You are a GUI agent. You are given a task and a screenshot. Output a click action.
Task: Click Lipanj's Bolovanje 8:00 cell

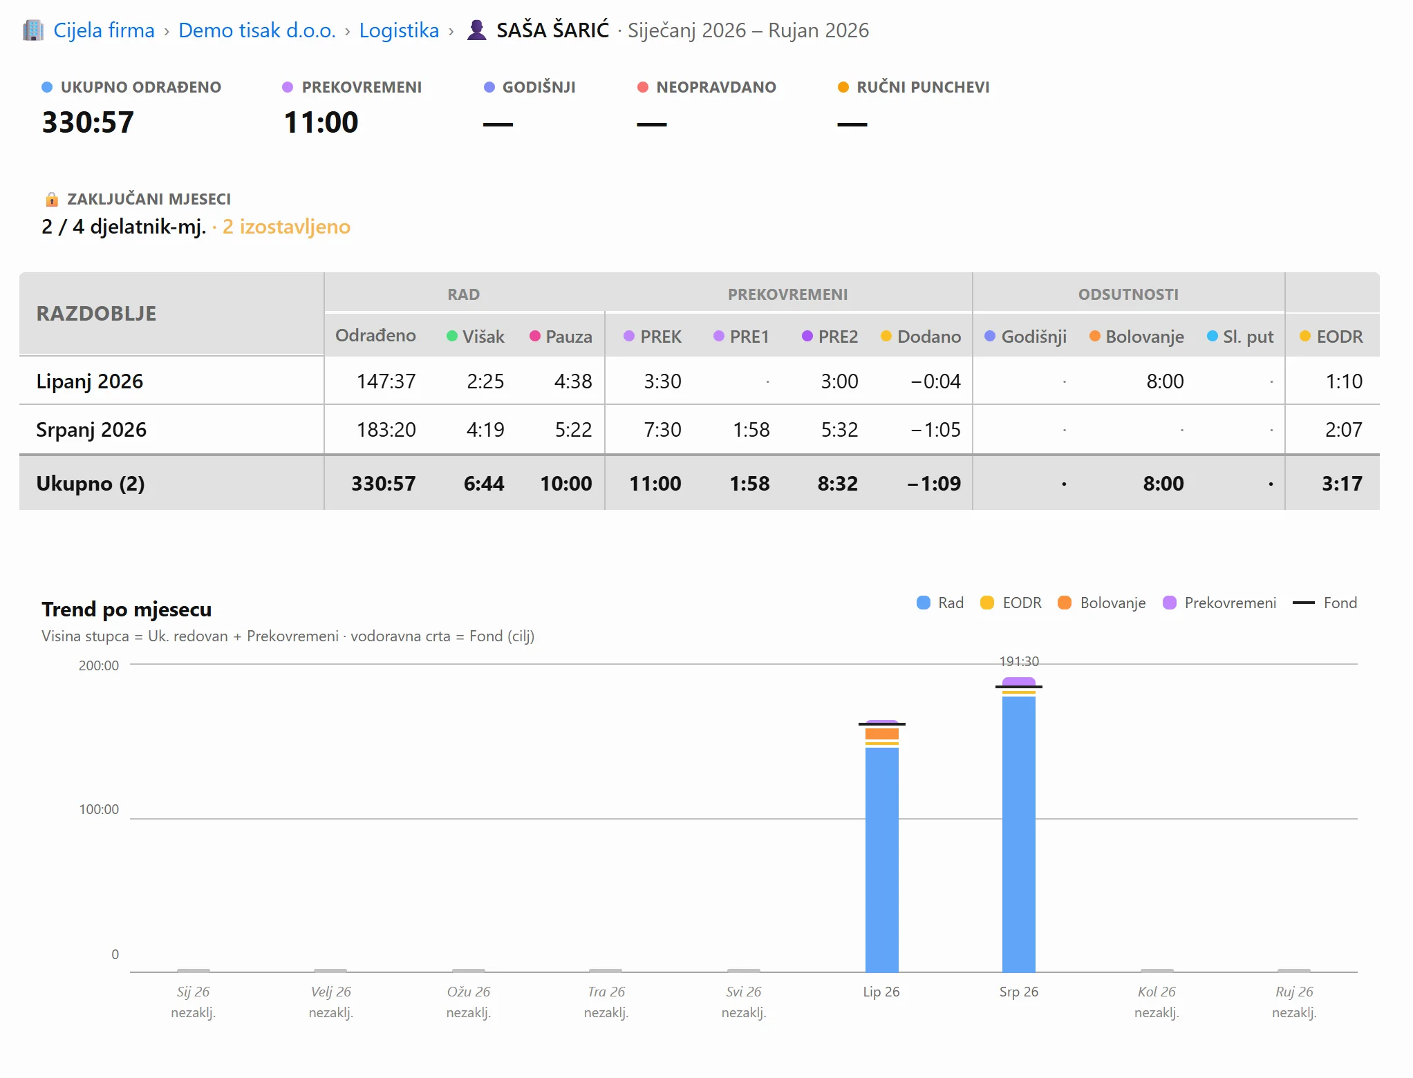point(1165,381)
